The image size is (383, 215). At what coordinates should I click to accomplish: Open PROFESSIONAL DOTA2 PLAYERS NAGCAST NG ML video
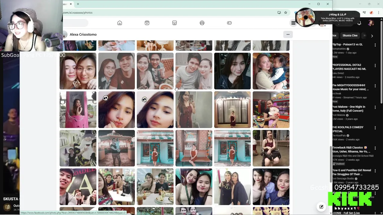click(x=349, y=67)
